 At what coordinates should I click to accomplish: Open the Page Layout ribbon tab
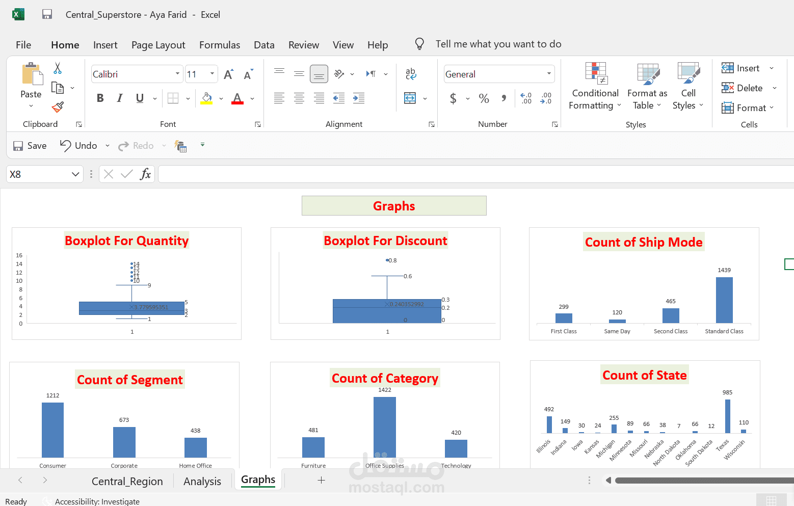(x=158, y=45)
